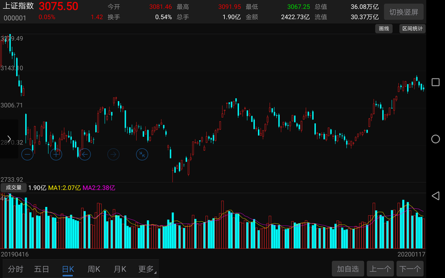Switch to the 五日 tab
This screenshot has height=278, width=445.
[x=41, y=269]
